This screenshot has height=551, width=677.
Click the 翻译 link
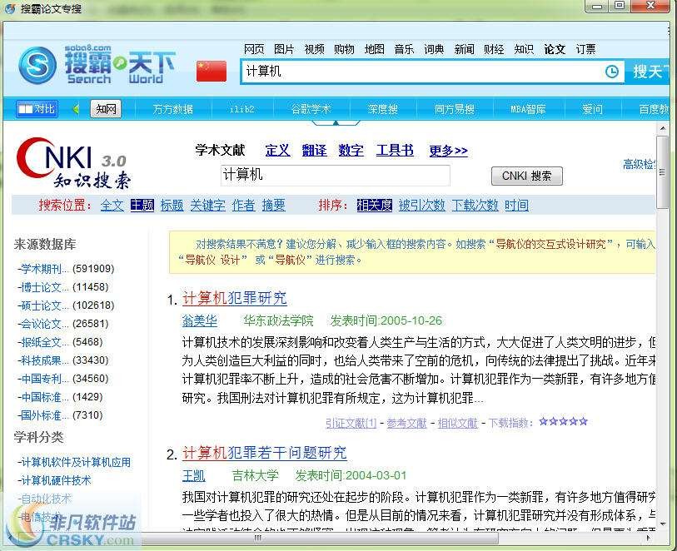pos(314,150)
